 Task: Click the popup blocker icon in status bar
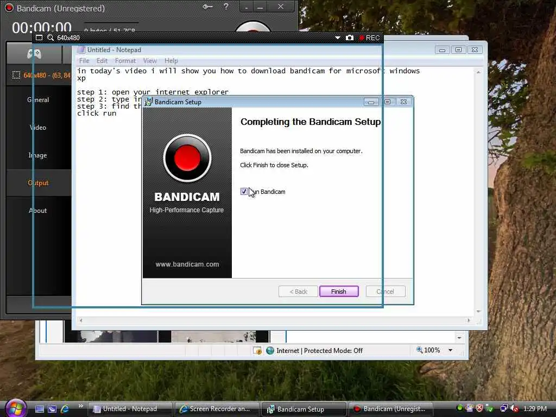pos(257,351)
